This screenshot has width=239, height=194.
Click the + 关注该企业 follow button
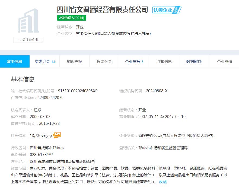[28, 40]
